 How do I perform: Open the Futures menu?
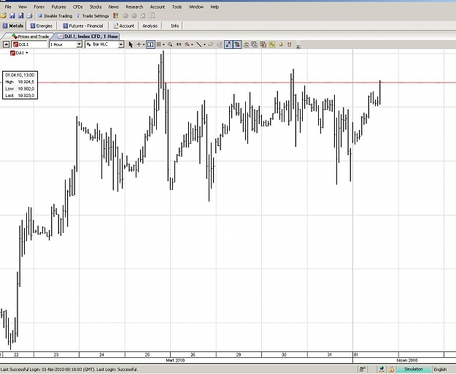[58, 7]
